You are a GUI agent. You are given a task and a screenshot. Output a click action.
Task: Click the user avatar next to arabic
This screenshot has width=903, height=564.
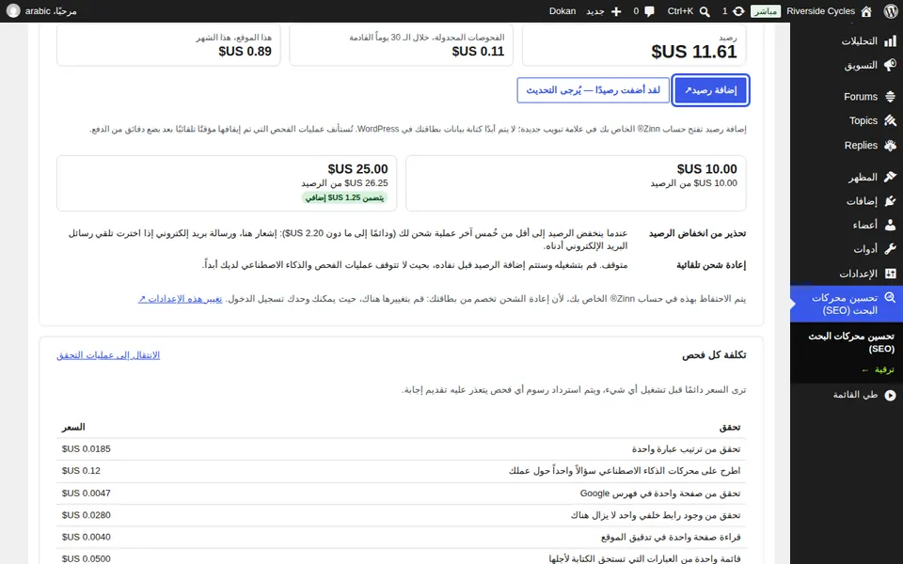click(13, 11)
